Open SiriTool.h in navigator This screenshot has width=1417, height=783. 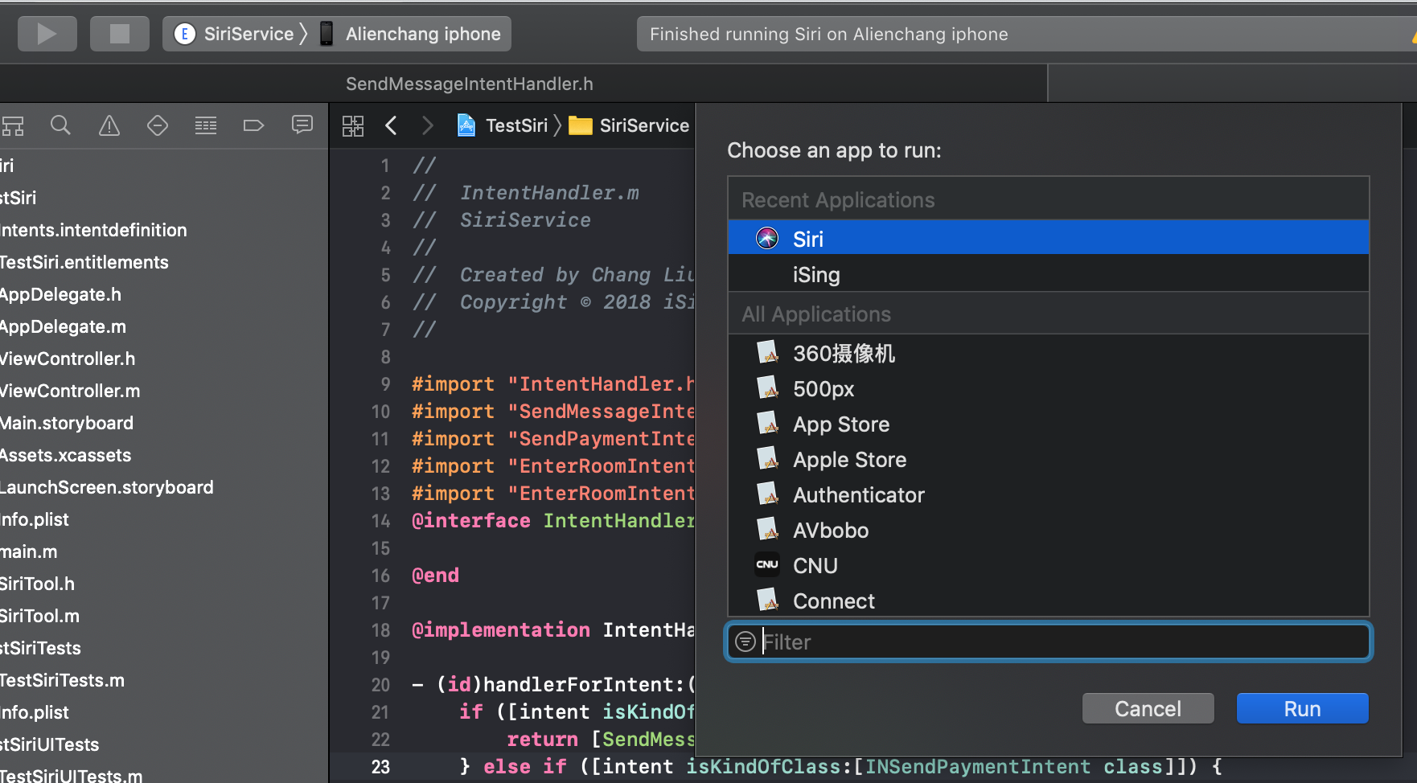37,584
